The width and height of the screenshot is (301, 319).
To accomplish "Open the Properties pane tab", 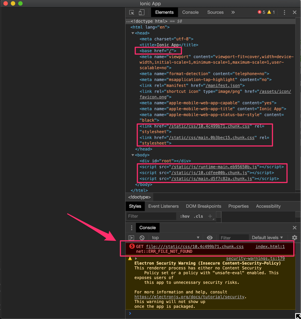I will (239, 206).
